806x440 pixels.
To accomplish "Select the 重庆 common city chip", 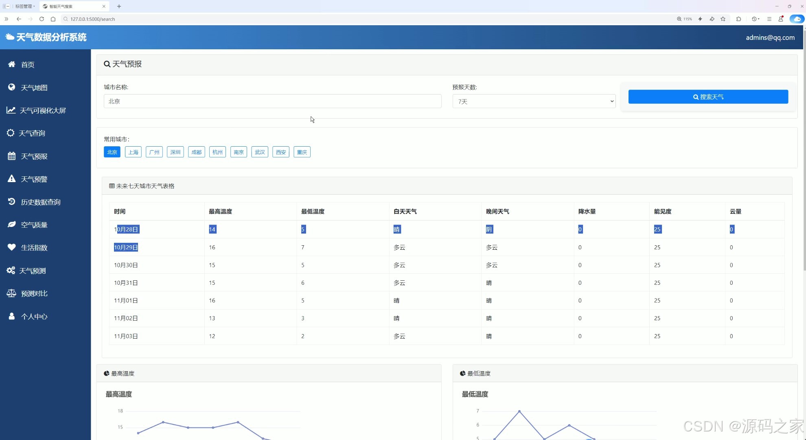I will coord(302,152).
